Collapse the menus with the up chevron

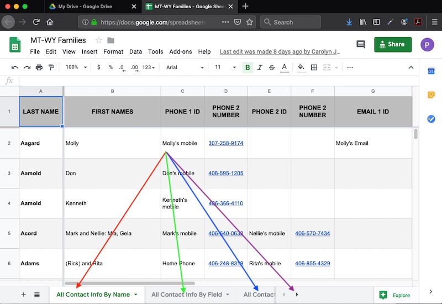pos(411,67)
